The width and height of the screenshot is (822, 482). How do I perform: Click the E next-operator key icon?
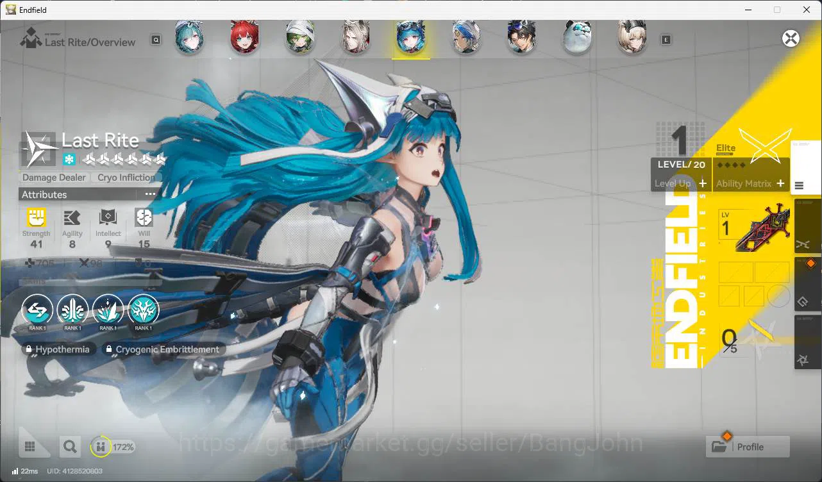[x=666, y=40]
